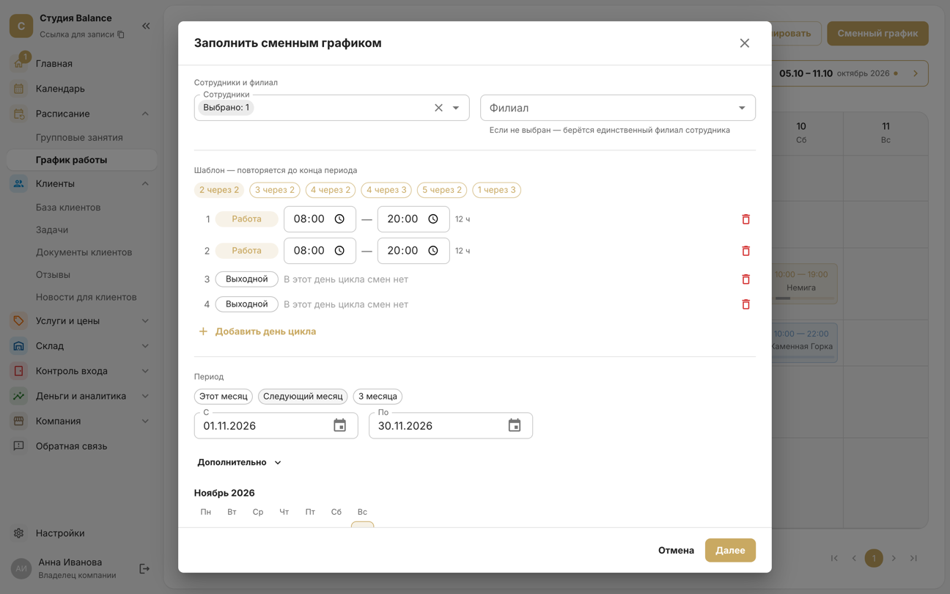Delete cycle day 2 with trash icon
Screen dimensions: 950x594
coord(745,251)
